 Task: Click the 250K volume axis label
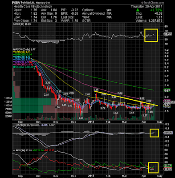(8, 116)
